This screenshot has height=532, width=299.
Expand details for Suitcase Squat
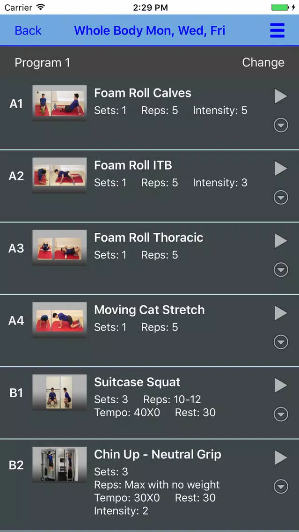pyautogui.click(x=281, y=414)
